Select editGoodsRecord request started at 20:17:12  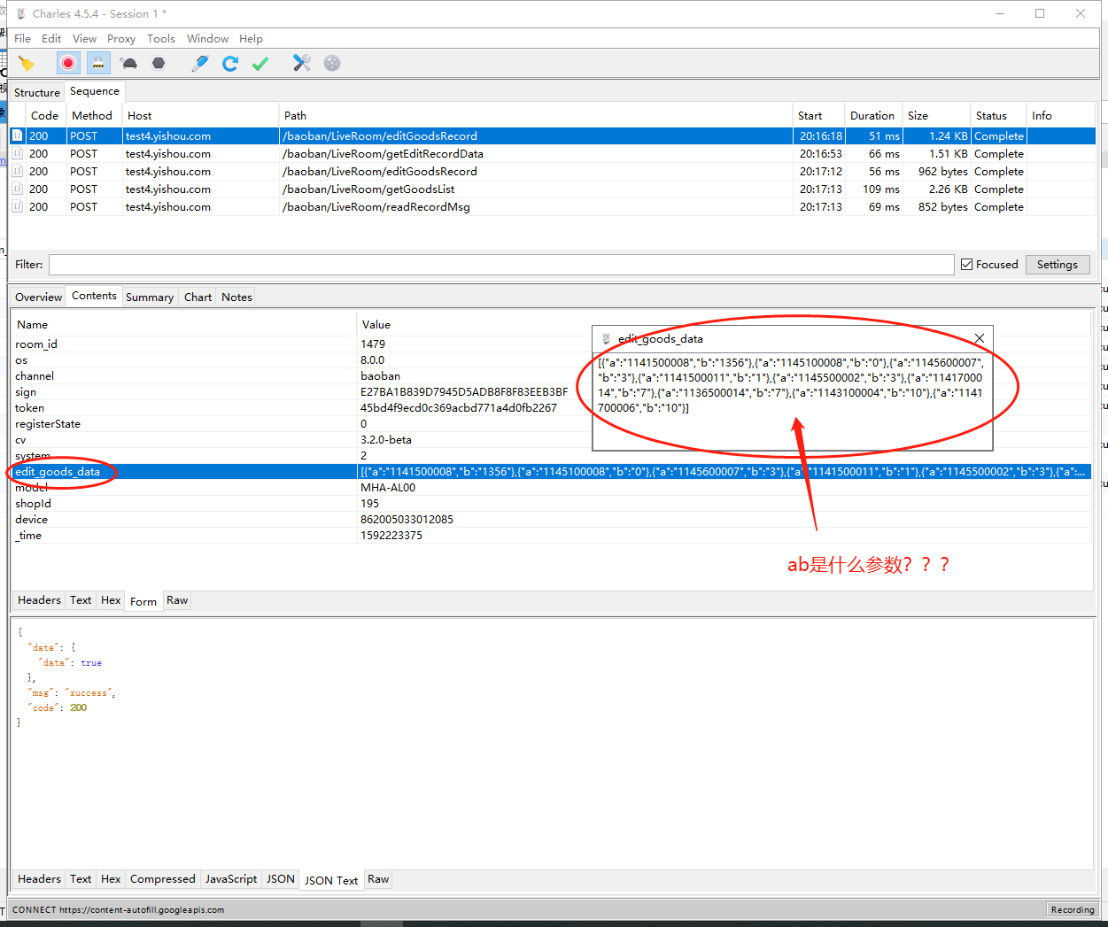(x=553, y=172)
